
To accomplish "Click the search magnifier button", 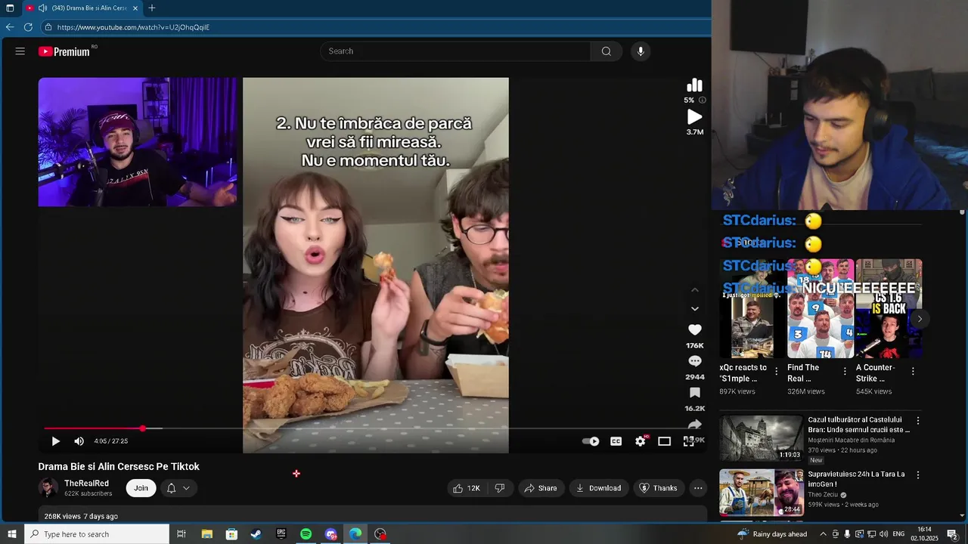I will click(x=607, y=51).
